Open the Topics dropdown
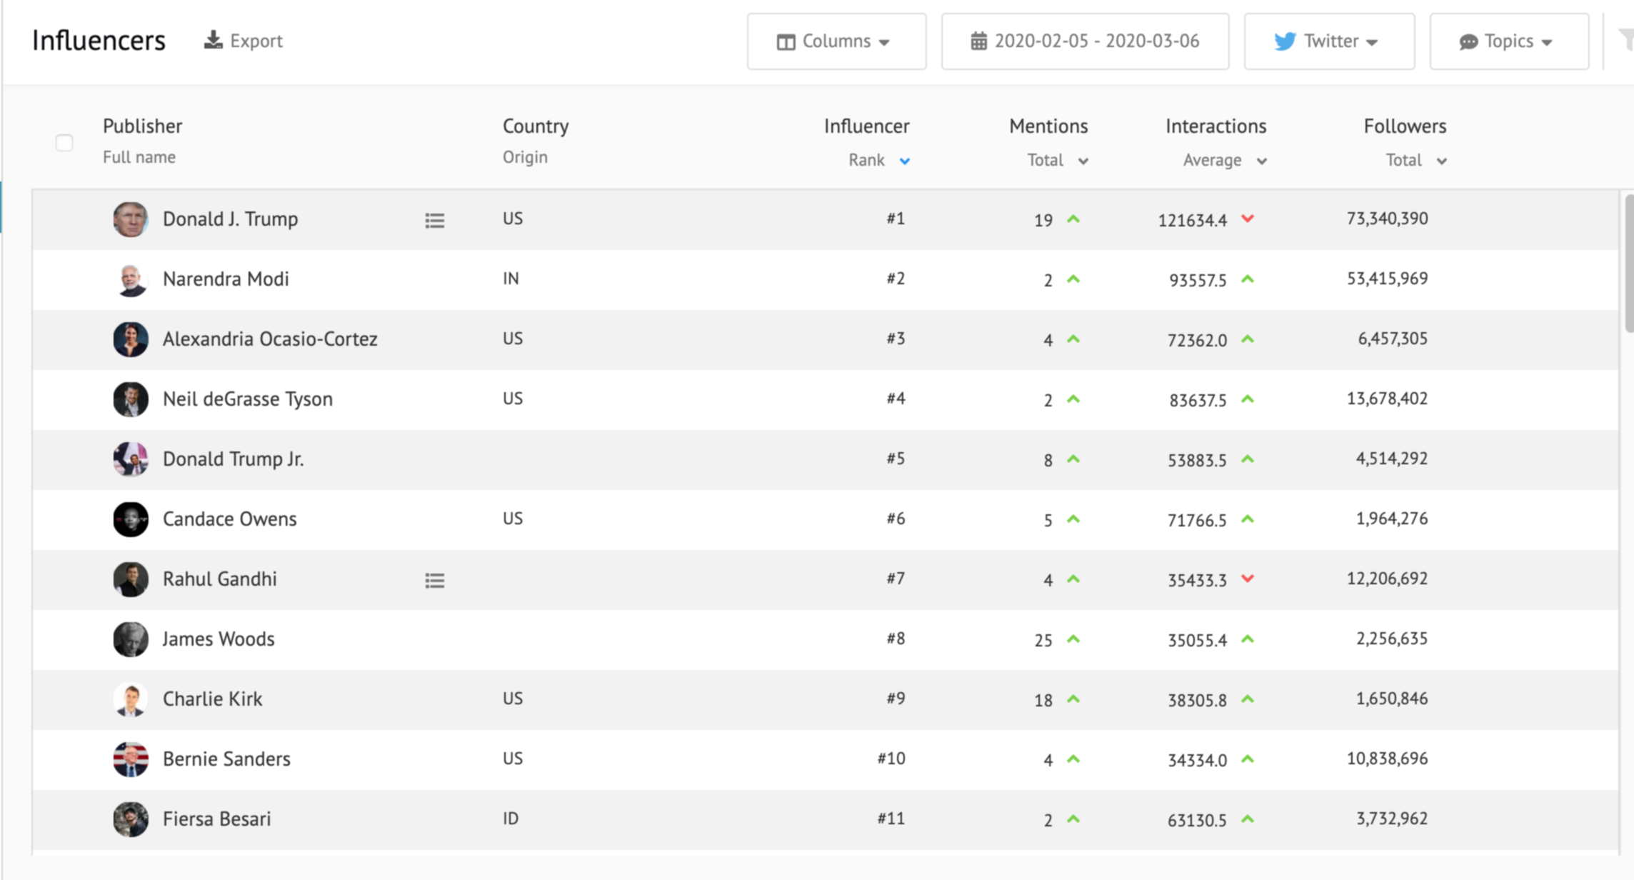This screenshot has height=880, width=1634. 1509,41
